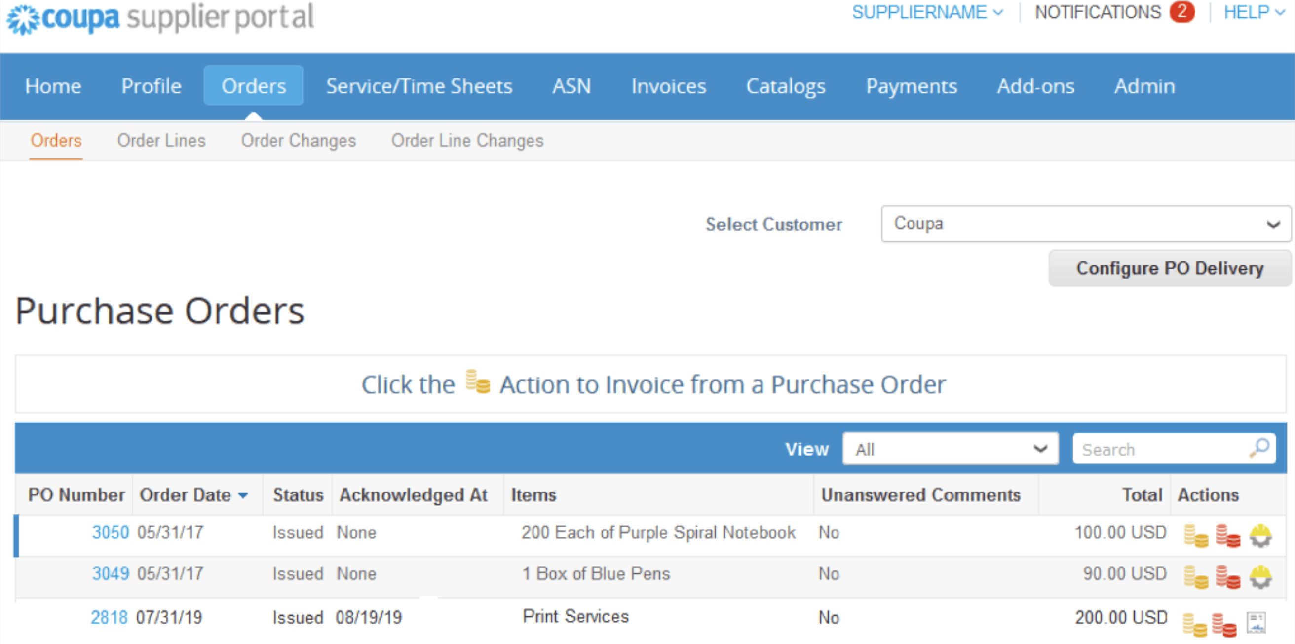The image size is (1295, 644).
Task: Click the gold coins invoice icon for PO 3049
Action: pos(1197,576)
